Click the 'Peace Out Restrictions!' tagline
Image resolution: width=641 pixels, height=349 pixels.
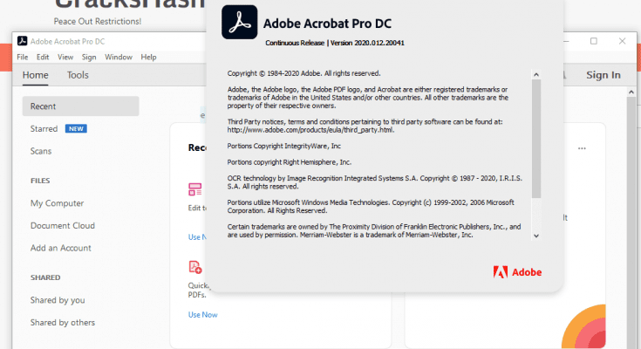click(x=98, y=21)
